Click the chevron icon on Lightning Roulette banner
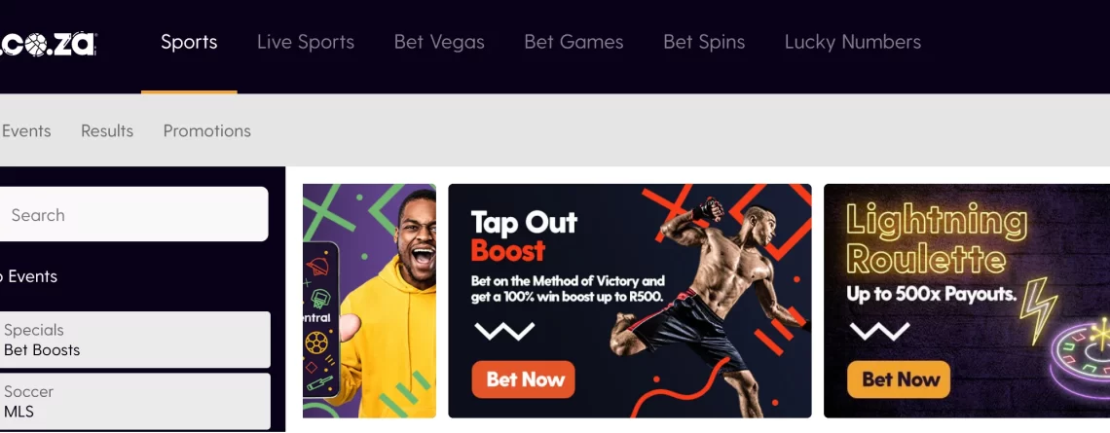1110x433 pixels. tap(879, 331)
